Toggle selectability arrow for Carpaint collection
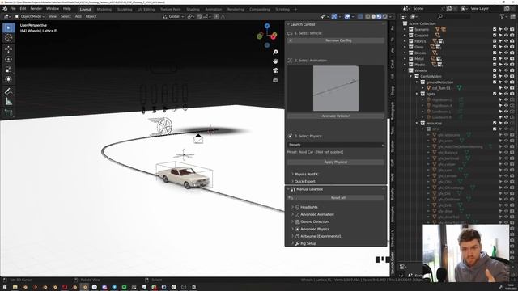518x291 pixels. 500,36
